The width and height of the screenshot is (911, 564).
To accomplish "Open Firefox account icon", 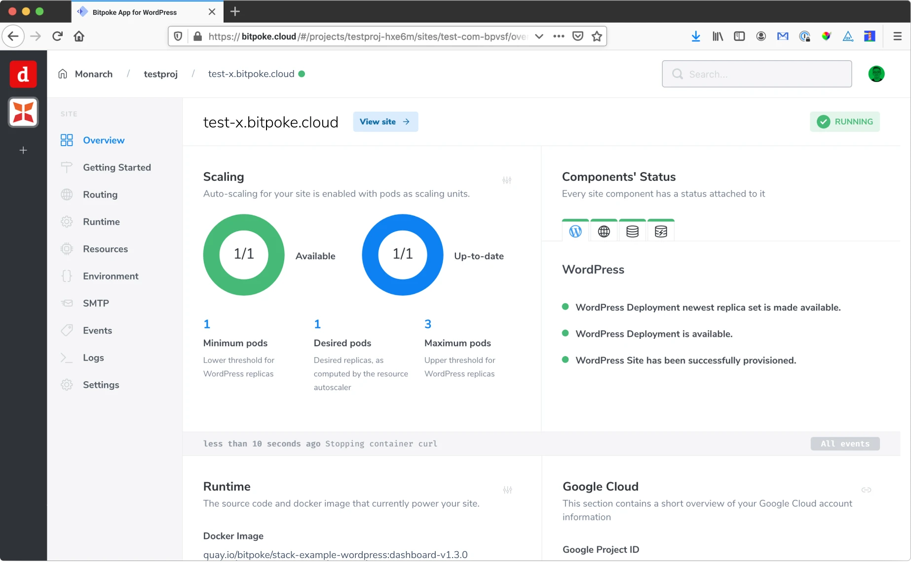I will tap(761, 36).
